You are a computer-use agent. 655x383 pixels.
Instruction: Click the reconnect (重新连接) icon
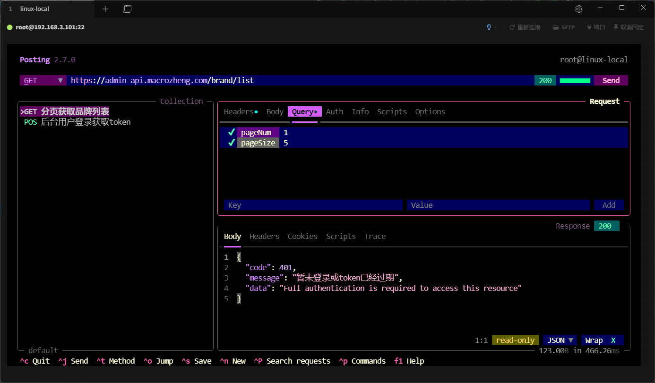[512, 27]
